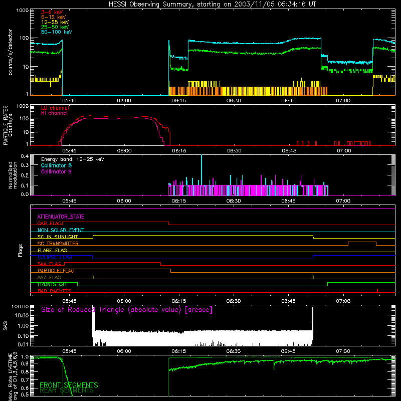The image size is (401, 401).
Task: Click the red BAD_PACKETS spike near 07:09
Action: click(377, 291)
